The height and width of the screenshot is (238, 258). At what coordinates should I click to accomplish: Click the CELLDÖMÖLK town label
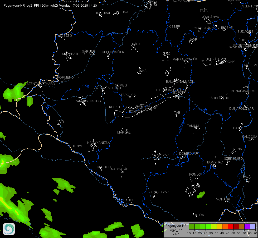(113, 52)
